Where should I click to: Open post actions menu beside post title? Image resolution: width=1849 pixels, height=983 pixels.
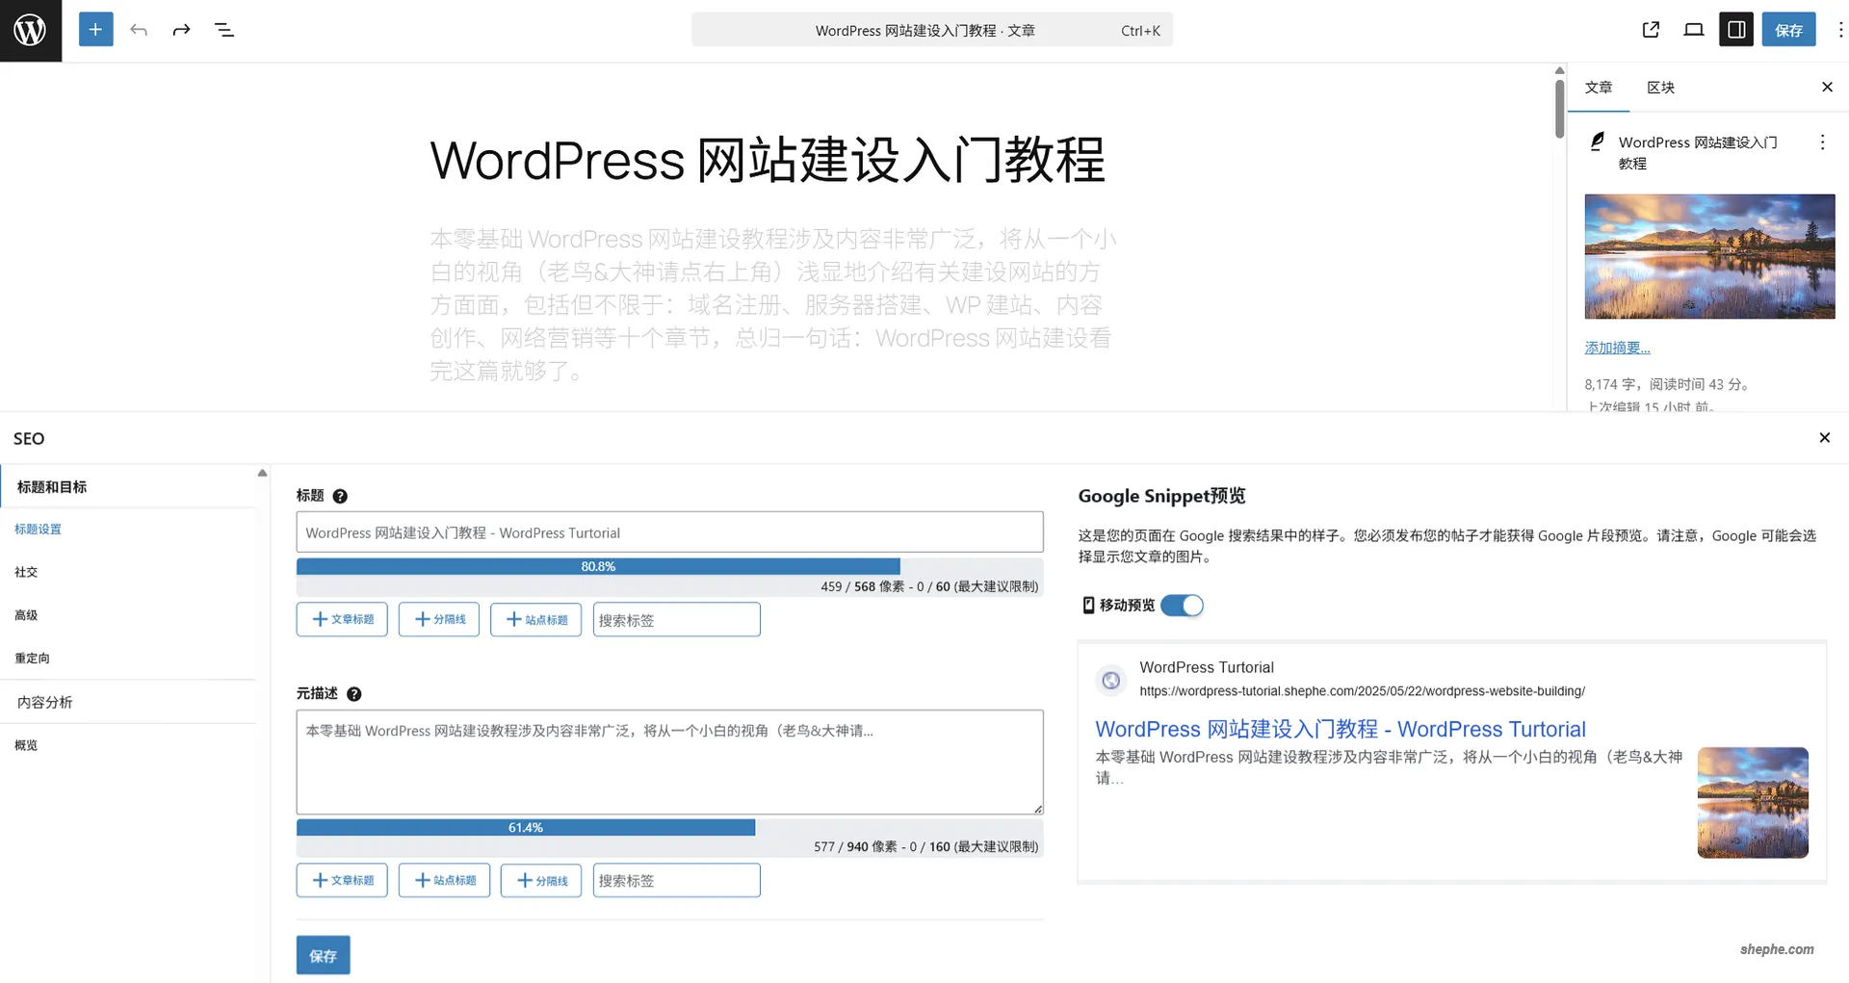pos(1822,142)
